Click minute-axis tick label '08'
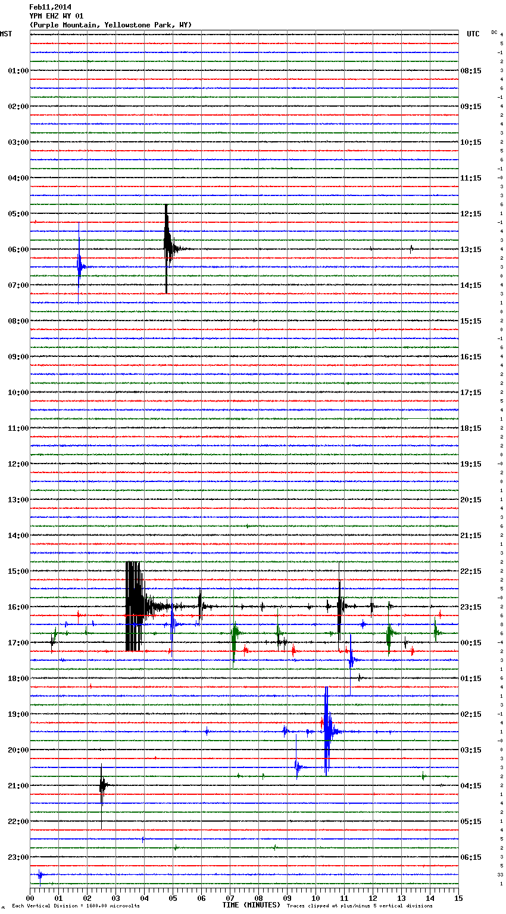Viewport: 506px width, 914px height. 258,898
